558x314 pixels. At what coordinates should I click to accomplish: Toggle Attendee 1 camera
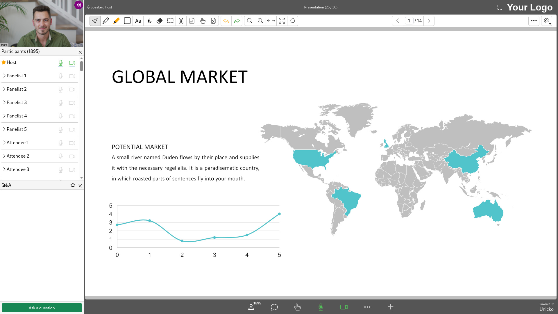coord(72,143)
